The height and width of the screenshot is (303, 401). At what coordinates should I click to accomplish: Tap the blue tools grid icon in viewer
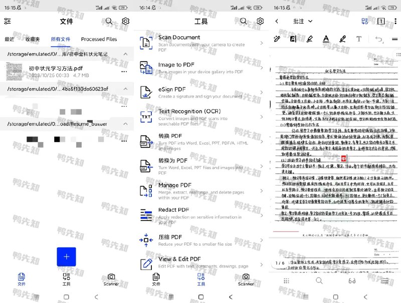pyautogui.click(x=365, y=21)
